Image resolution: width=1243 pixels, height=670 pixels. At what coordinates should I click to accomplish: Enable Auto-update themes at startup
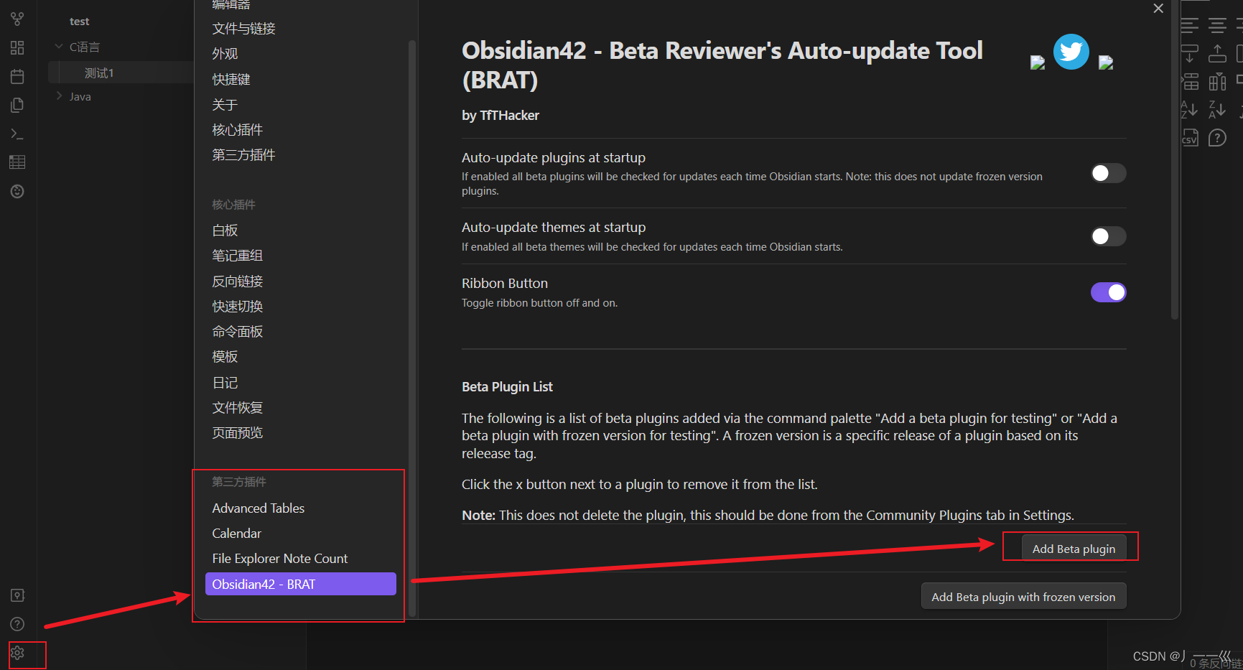click(1108, 236)
